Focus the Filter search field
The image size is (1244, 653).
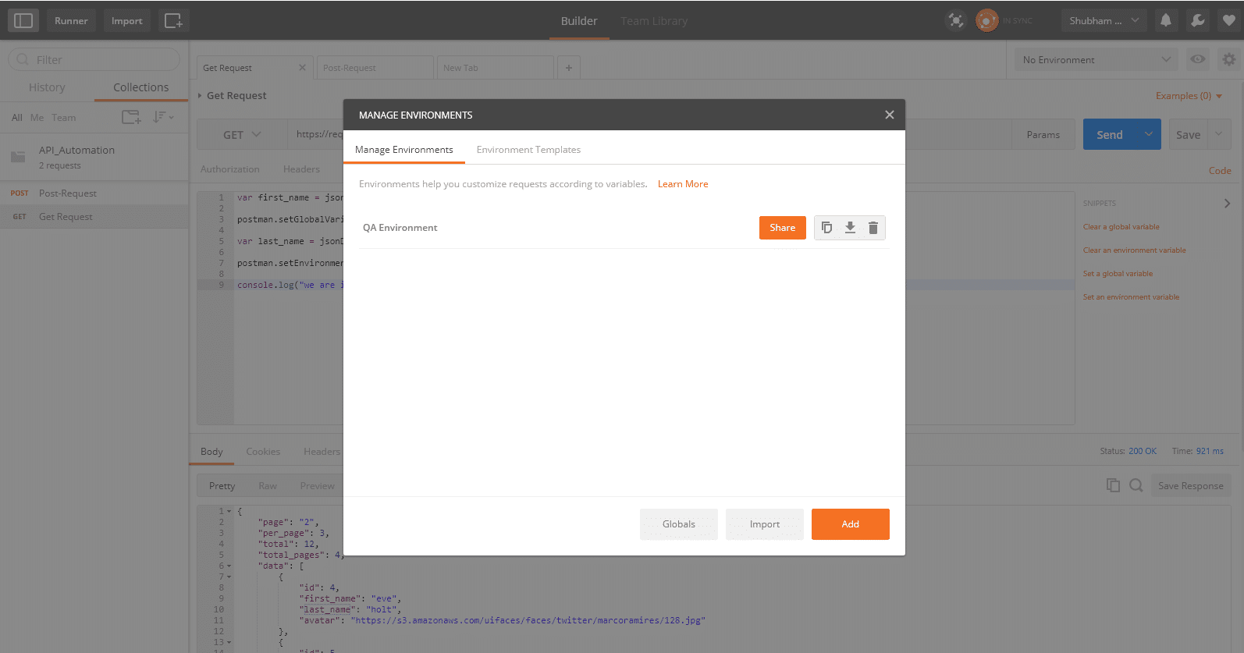pyautogui.click(x=94, y=59)
